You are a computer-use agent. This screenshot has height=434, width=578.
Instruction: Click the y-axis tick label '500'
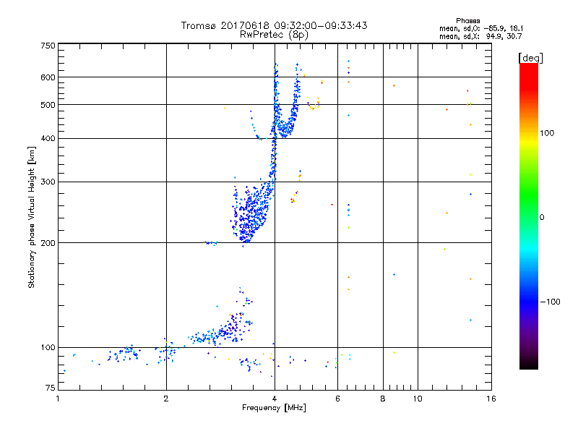pyautogui.click(x=48, y=105)
